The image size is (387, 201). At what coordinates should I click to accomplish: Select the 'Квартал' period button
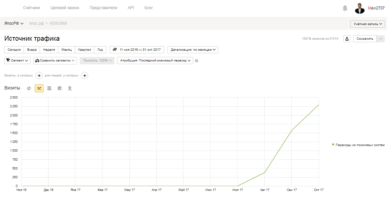point(85,50)
